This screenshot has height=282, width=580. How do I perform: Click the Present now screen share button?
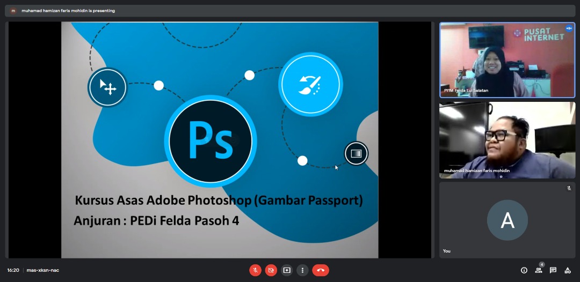point(287,270)
